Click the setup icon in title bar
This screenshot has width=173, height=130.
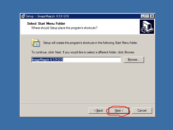(x=23, y=16)
